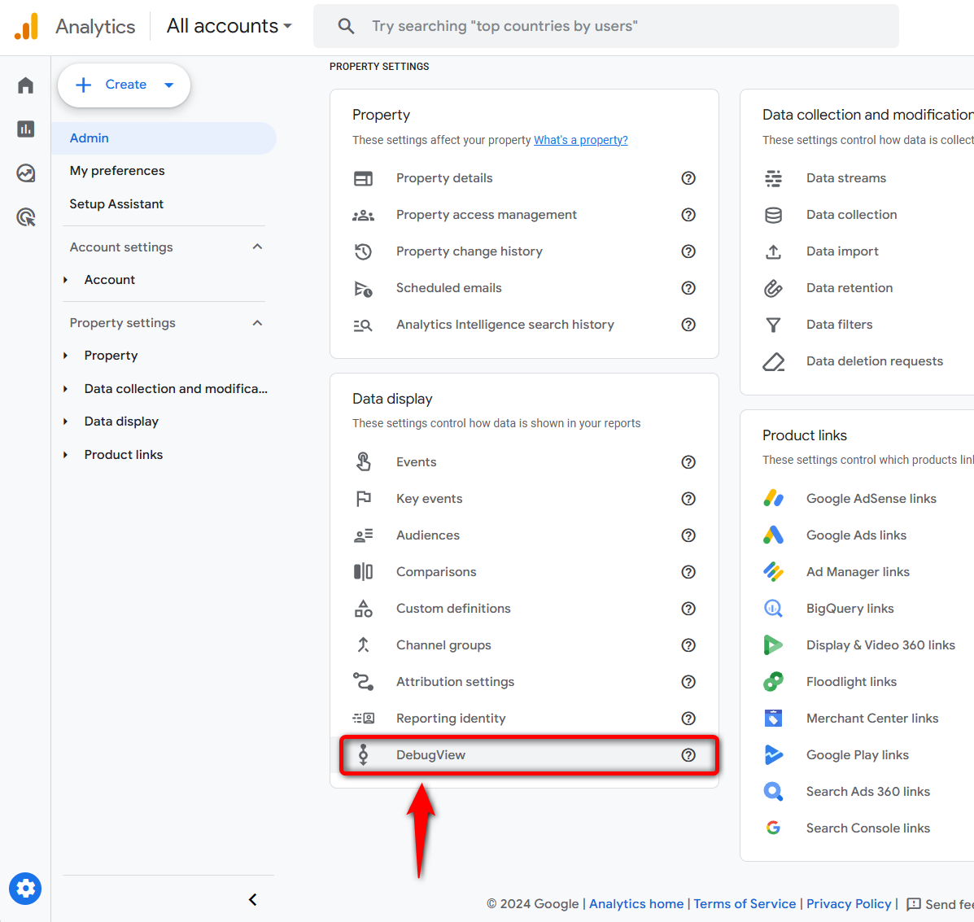Click the Merchant Center links icon
This screenshot has height=922, width=974.
773,719
